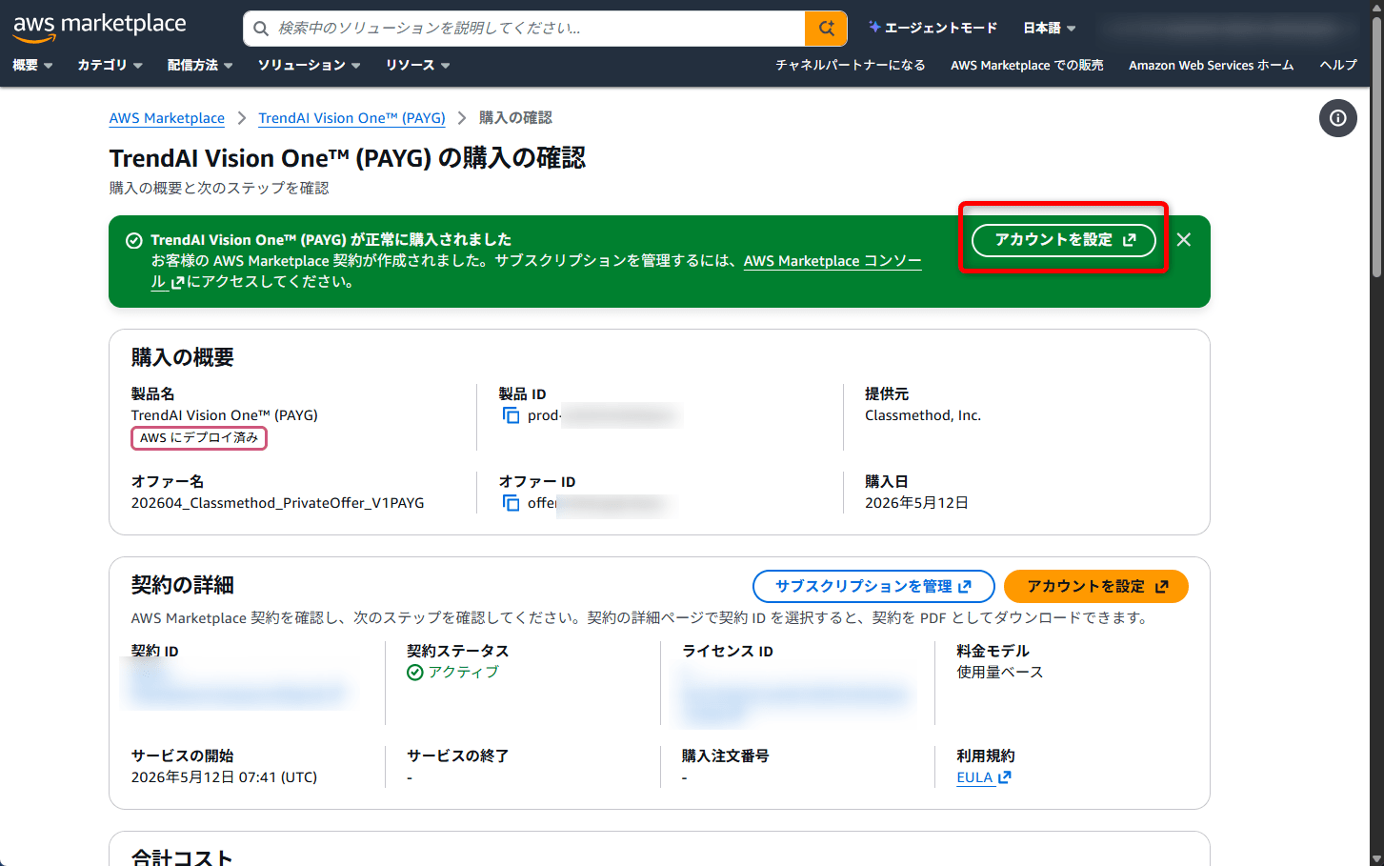Screen dimensions: 1384x866
Task: Click the AWS にデプロイ済み badge
Action: click(x=199, y=438)
